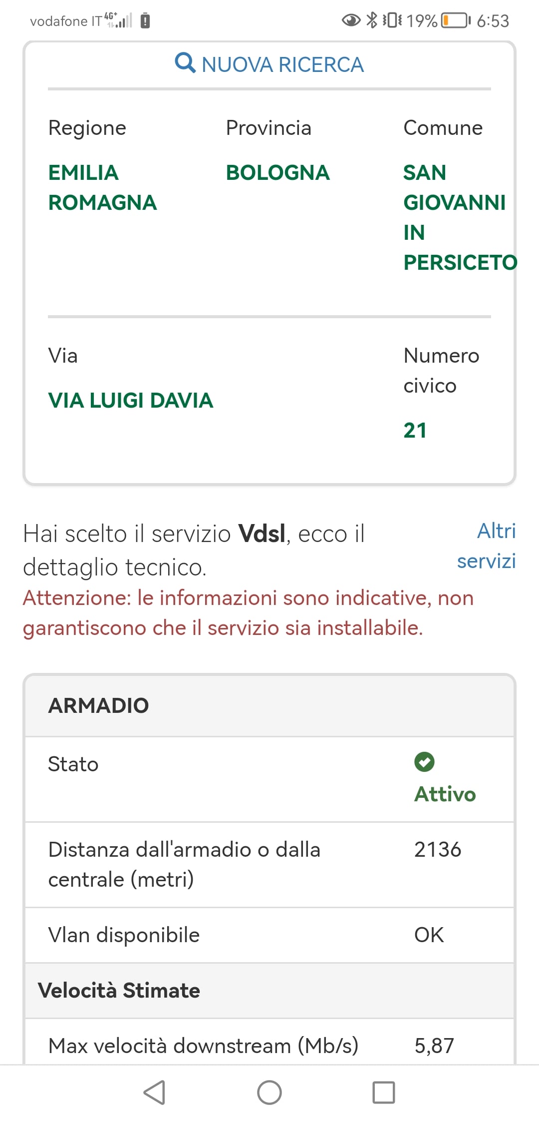
Task: Tap the vibrate mode status icon
Action: (392, 20)
